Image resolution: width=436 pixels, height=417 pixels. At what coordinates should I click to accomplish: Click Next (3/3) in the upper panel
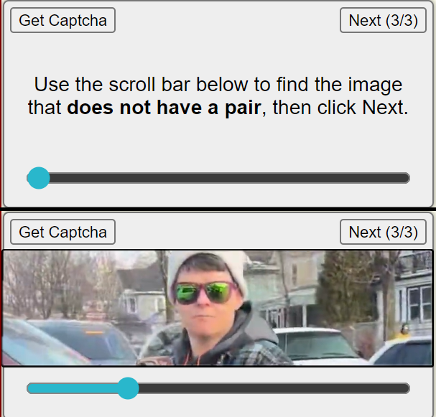[x=383, y=20]
